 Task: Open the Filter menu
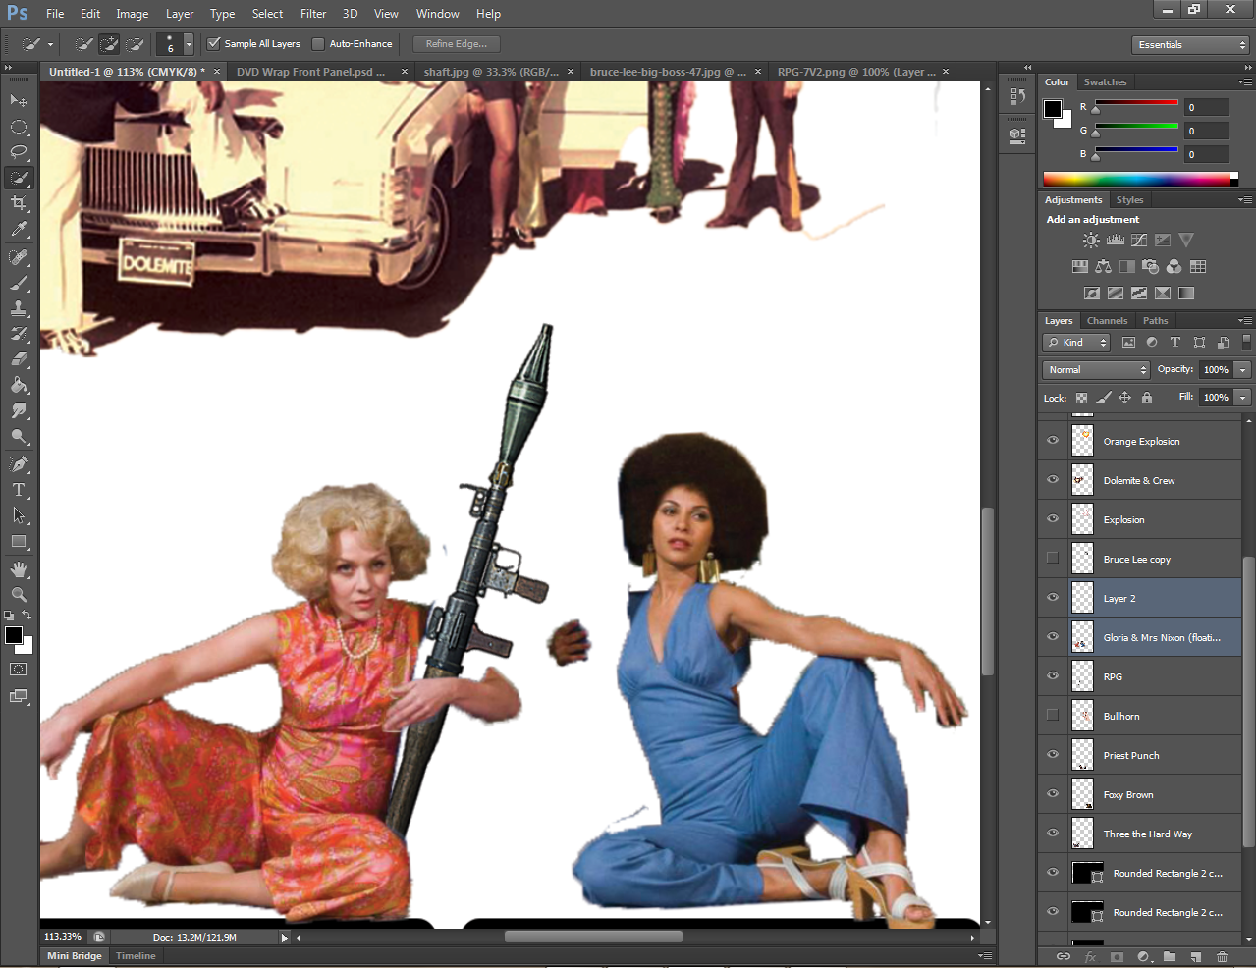[313, 14]
